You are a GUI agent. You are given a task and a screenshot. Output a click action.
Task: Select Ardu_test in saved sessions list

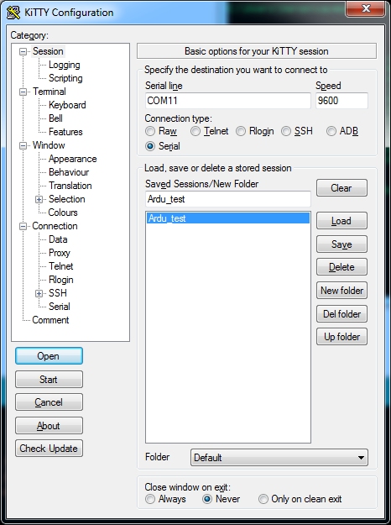(228, 218)
